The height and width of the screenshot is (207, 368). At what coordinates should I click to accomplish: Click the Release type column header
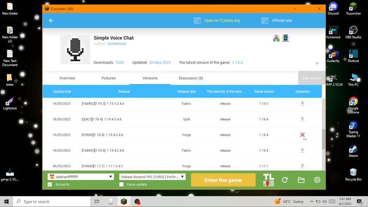pyautogui.click(x=186, y=91)
